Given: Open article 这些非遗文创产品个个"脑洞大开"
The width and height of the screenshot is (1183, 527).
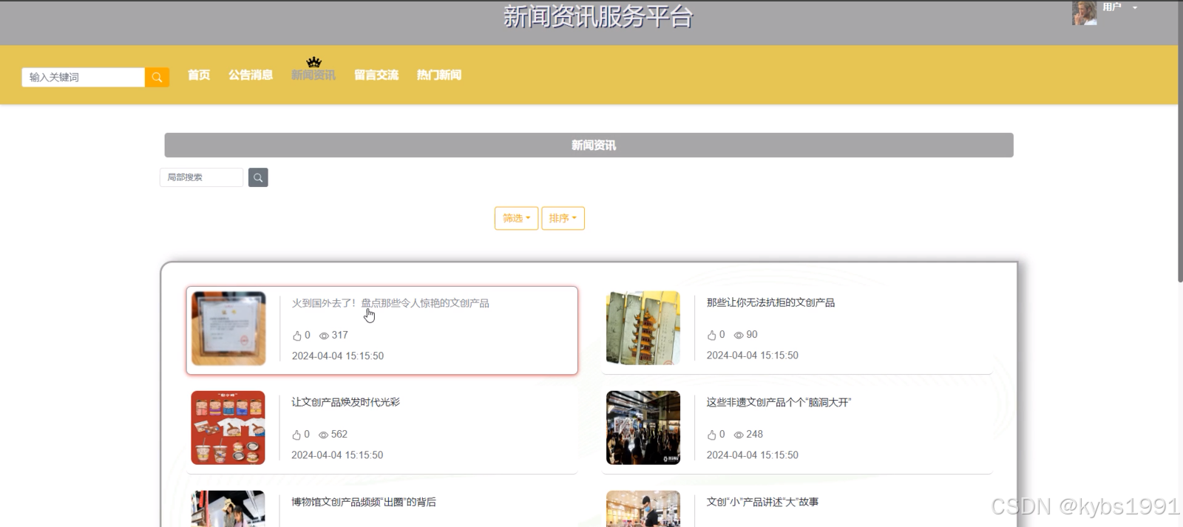Looking at the screenshot, I should [x=779, y=402].
